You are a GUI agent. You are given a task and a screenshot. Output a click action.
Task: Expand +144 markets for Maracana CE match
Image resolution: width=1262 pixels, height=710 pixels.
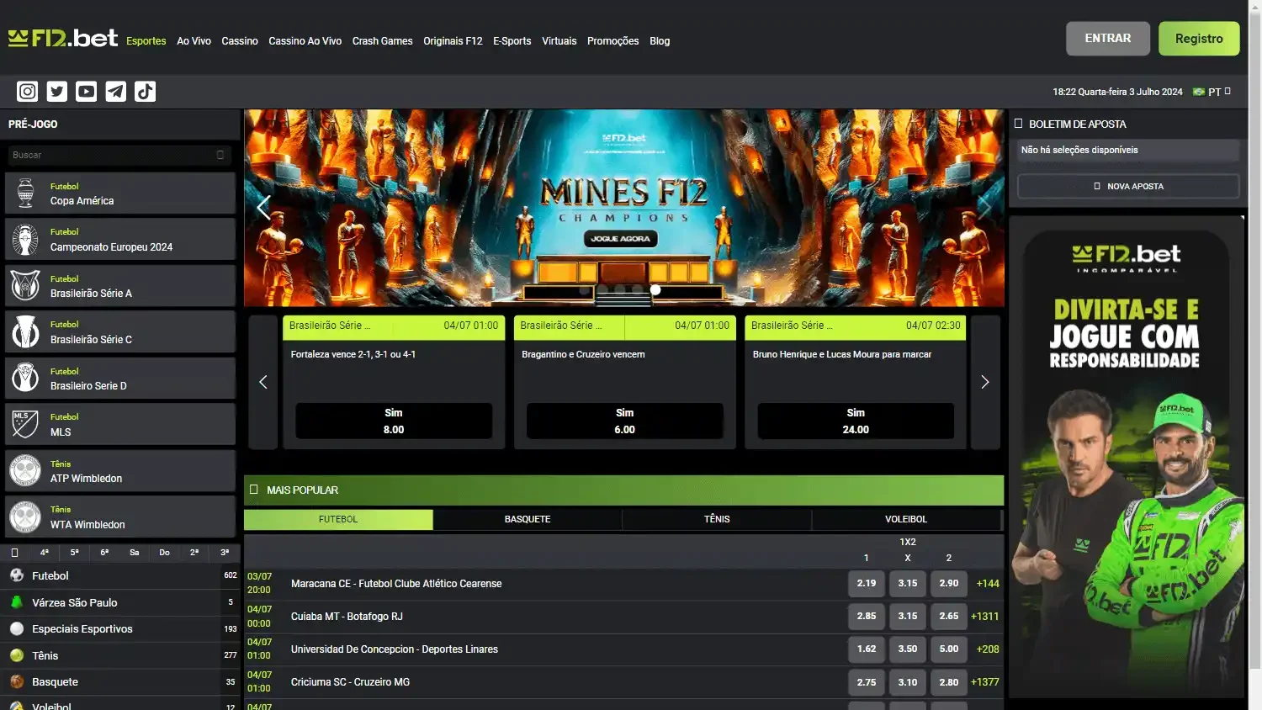[988, 584]
